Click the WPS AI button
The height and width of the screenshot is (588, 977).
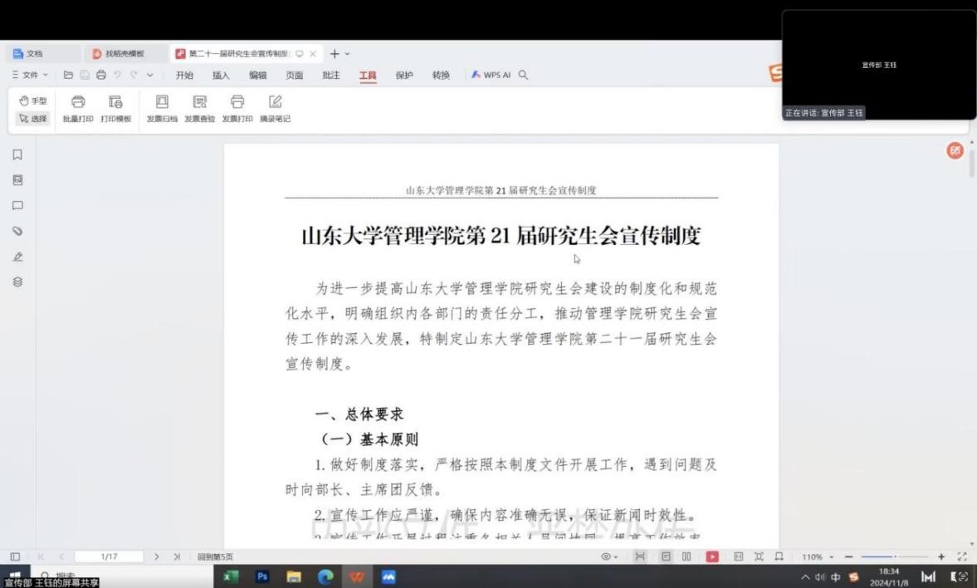[x=491, y=75]
